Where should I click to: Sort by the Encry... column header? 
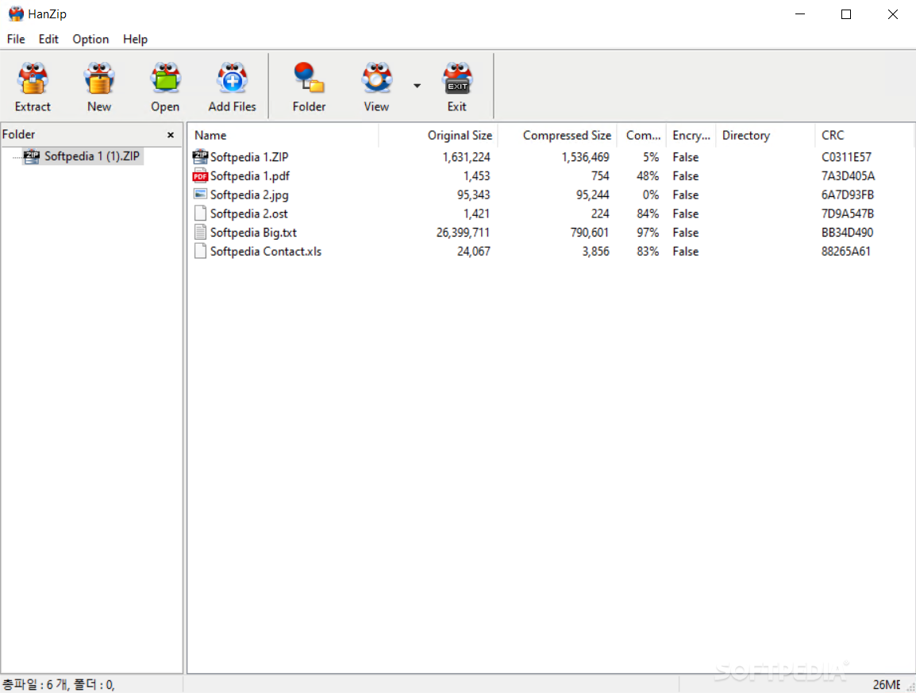(x=691, y=135)
